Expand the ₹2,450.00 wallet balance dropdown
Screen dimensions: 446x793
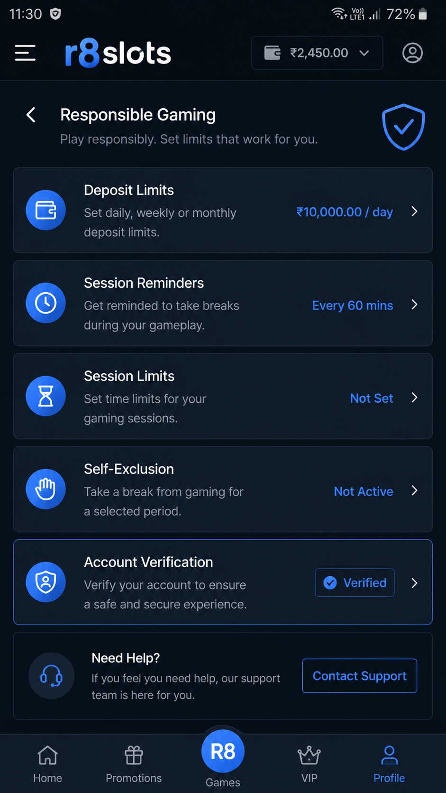[x=317, y=53]
